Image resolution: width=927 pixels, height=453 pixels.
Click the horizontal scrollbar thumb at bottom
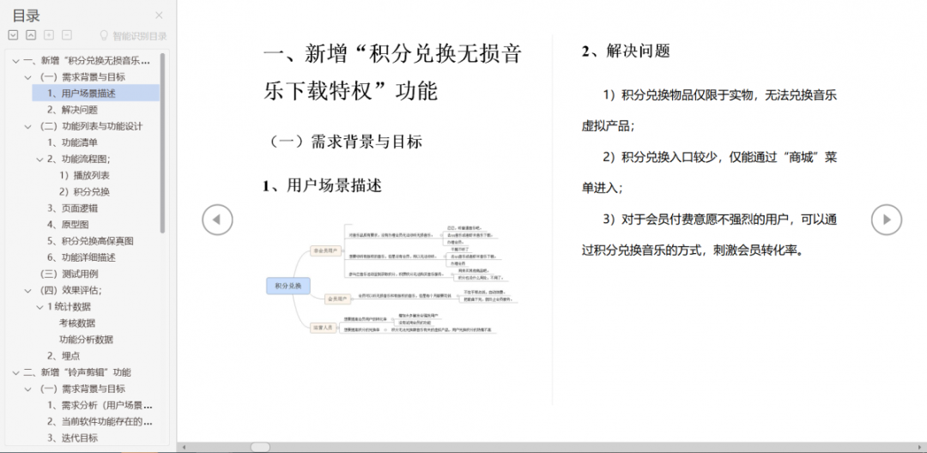pos(260,447)
